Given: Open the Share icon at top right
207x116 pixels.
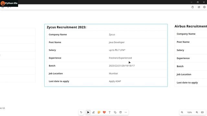Looking at the screenshot, I should (x=199, y=7).
